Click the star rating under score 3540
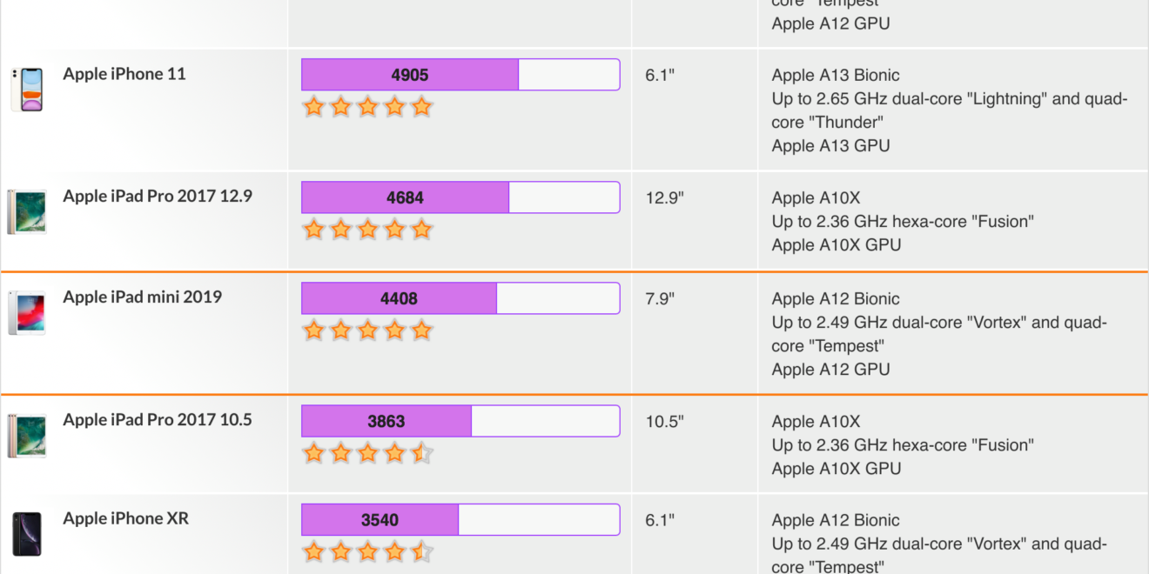Screen dimensions: 1149x574 (x=367, y=552)
